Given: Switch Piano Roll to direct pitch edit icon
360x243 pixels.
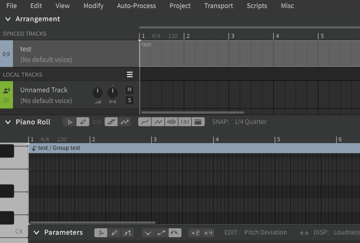Looking at the screenshot, I should [125, 122].
